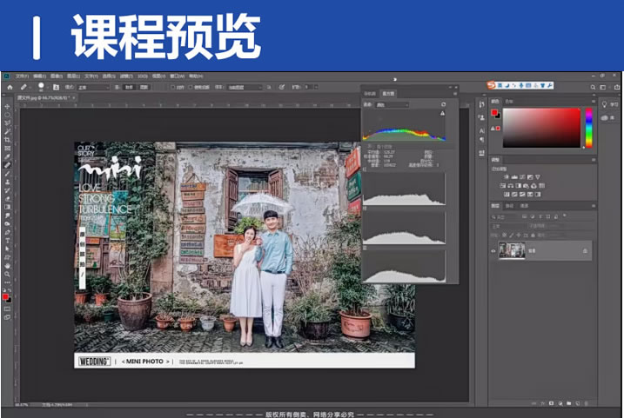Add a Levels adjustment layer
This screenshot has height=418, width=624.
[x=514, y=176]
